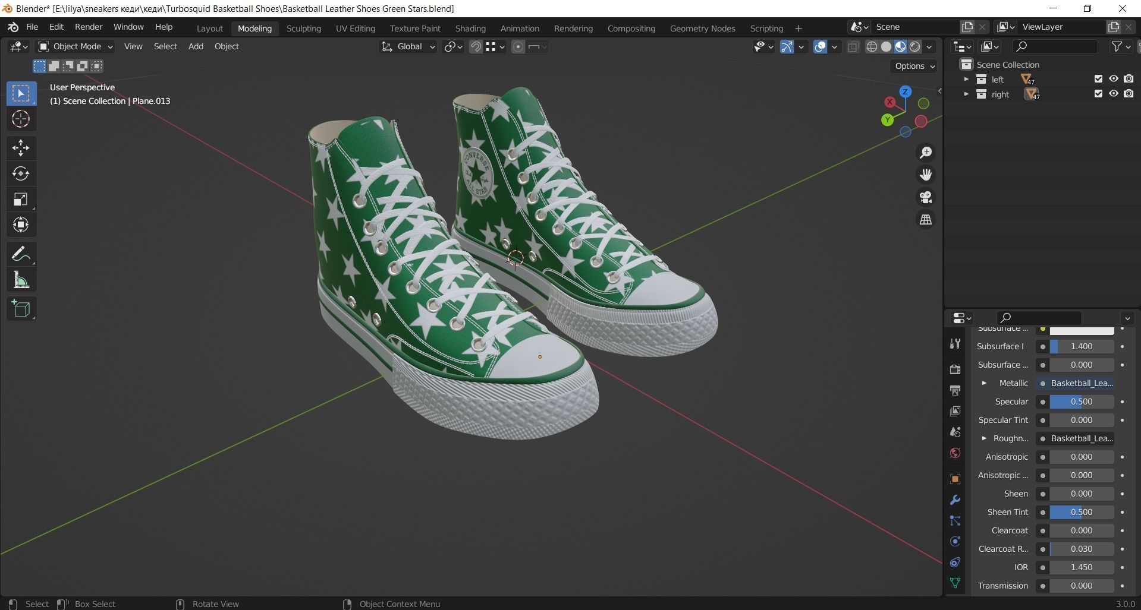Open the Object Mode dropdown
The width and height of the screenshot is (1141, 610).
click(75, 46)
